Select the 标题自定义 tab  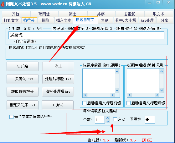[85, 20]
